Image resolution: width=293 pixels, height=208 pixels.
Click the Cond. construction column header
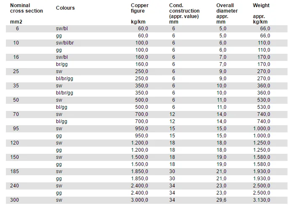[x=184, y=13]
